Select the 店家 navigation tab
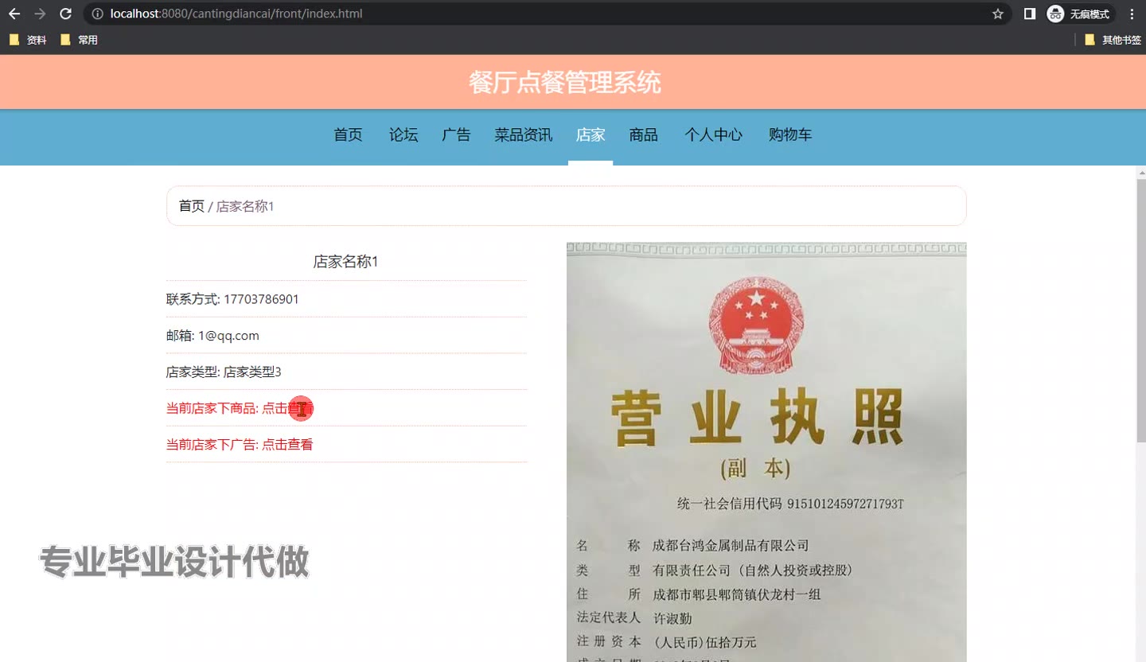This screenshot has width=1146, height=662. coord(591,135)
